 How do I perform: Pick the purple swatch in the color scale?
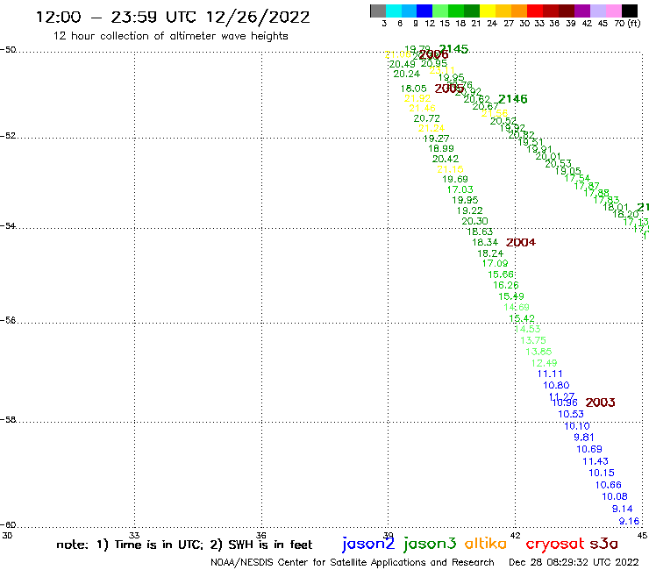[x=582, y=11]
